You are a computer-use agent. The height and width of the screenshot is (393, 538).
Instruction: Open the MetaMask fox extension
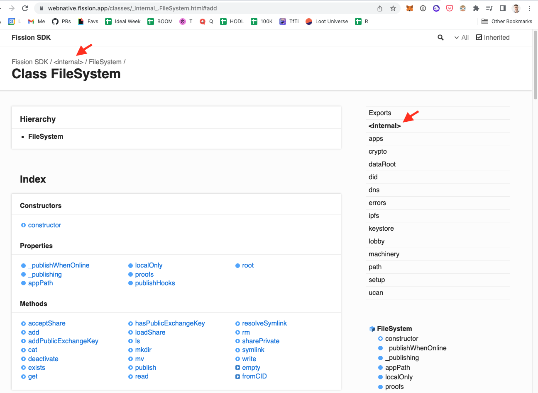click(410, 8)
